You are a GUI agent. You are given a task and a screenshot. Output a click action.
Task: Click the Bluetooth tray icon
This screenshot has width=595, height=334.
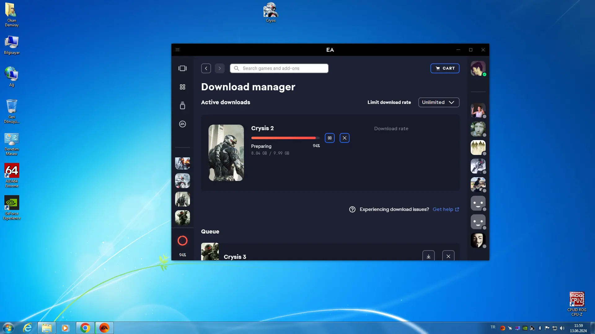pos(540,328)
